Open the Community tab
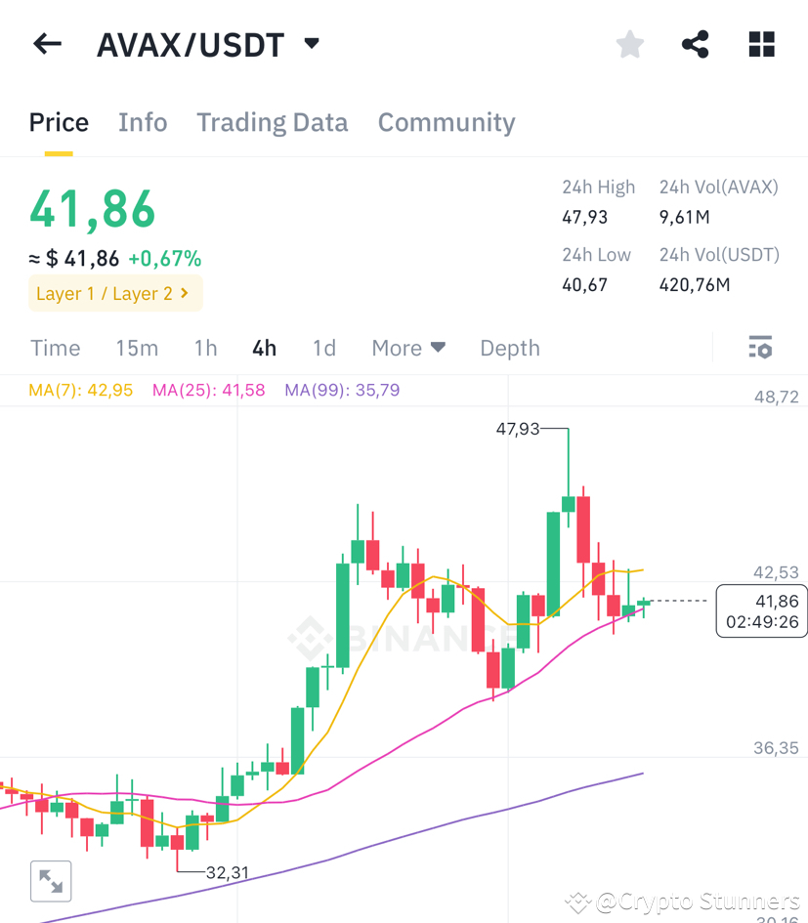 coord(446,121)
